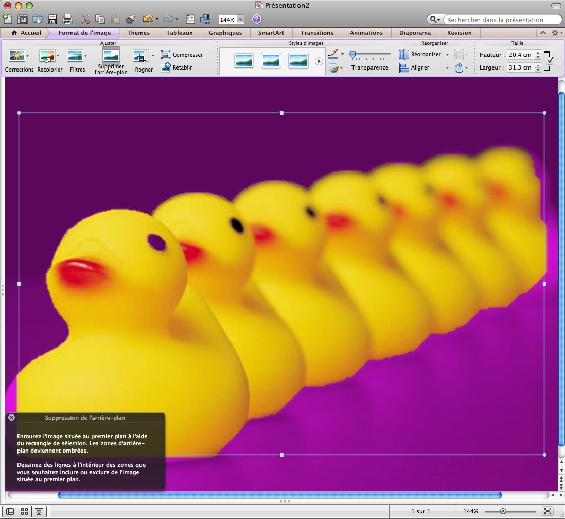Click the Recolorier icon
565x519 pixels.
coord(47,56)
